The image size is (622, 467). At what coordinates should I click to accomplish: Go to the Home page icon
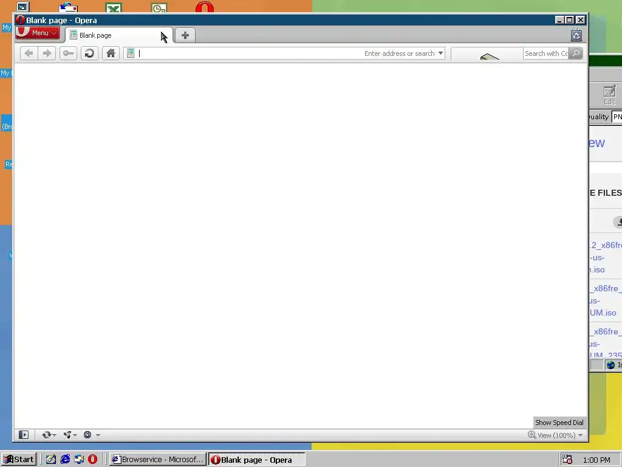click(x=111, y=54)
